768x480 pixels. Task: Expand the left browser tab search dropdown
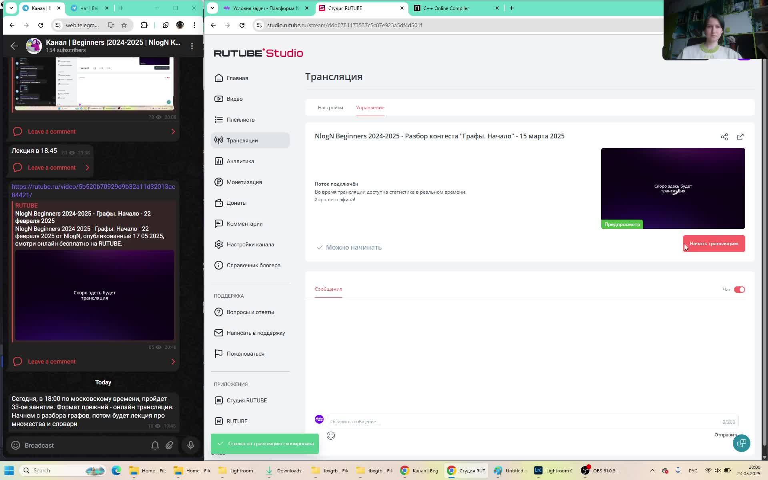[x=11, y=8]
